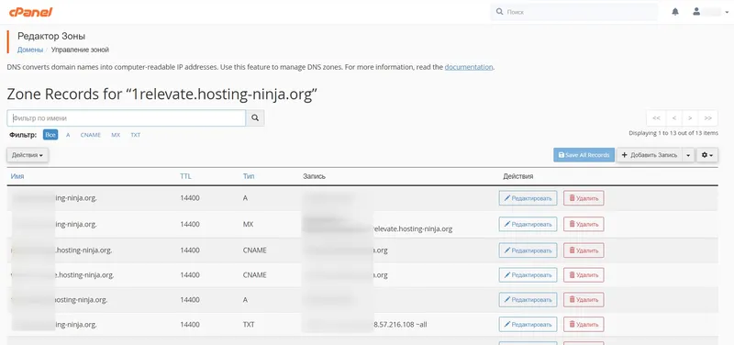Open the documentation link

tap(469, 67)
